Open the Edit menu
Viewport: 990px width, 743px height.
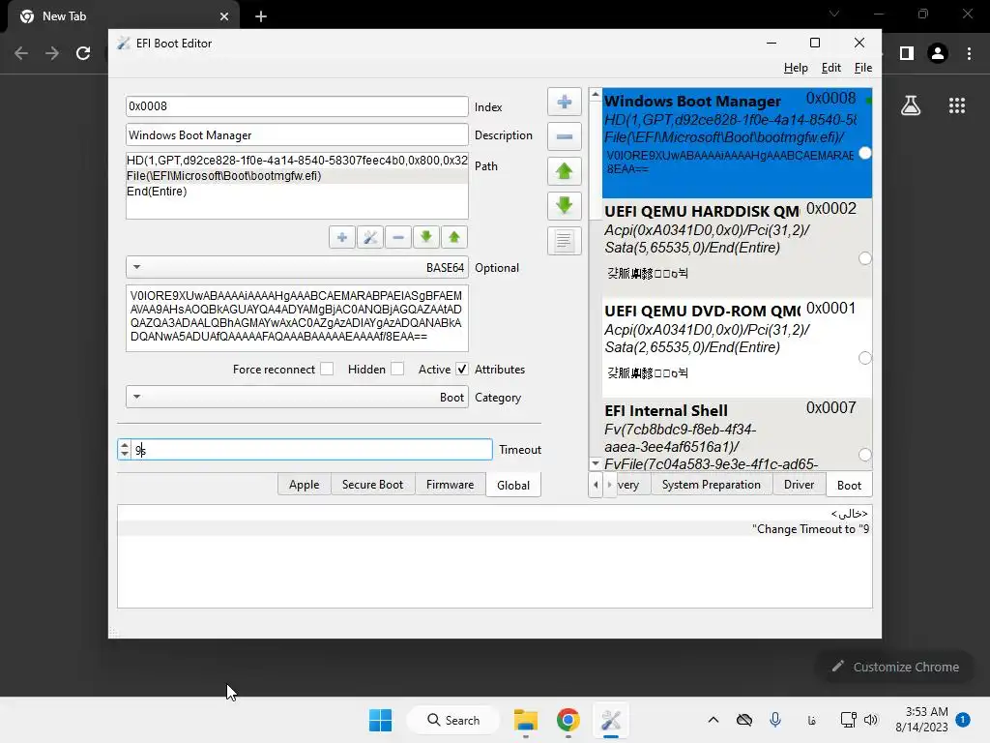pyautogui.click(x=830, y=68)
